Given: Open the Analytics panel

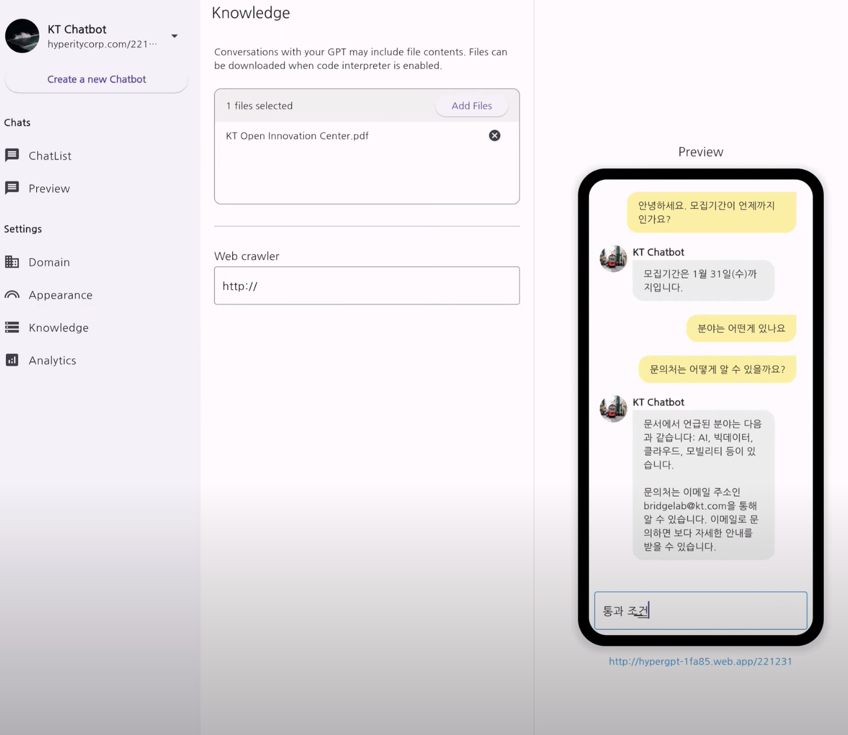Looking at the screenshot, I should tap(52, 360).
